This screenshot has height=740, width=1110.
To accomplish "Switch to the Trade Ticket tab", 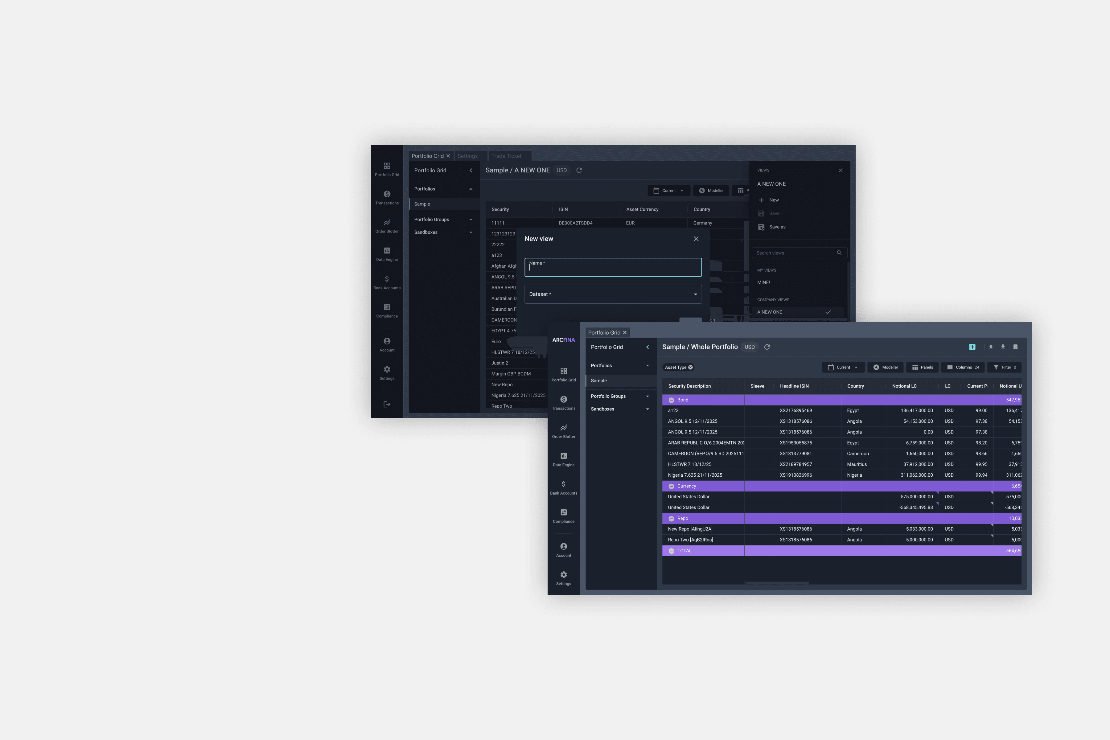I will coord(507,156).
